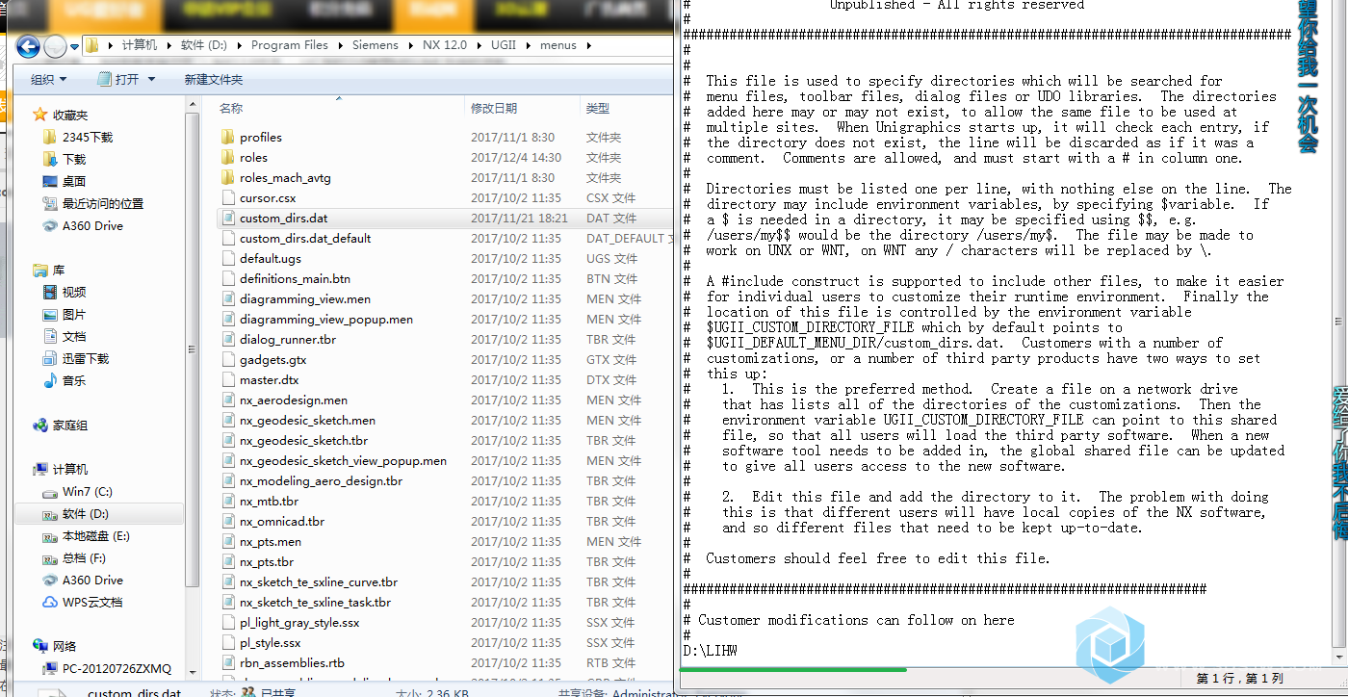The height and width of the screenshot is (697, 1348).
Task: Click 新建文件夹 button in toolbar
Action: coord(214,80)
